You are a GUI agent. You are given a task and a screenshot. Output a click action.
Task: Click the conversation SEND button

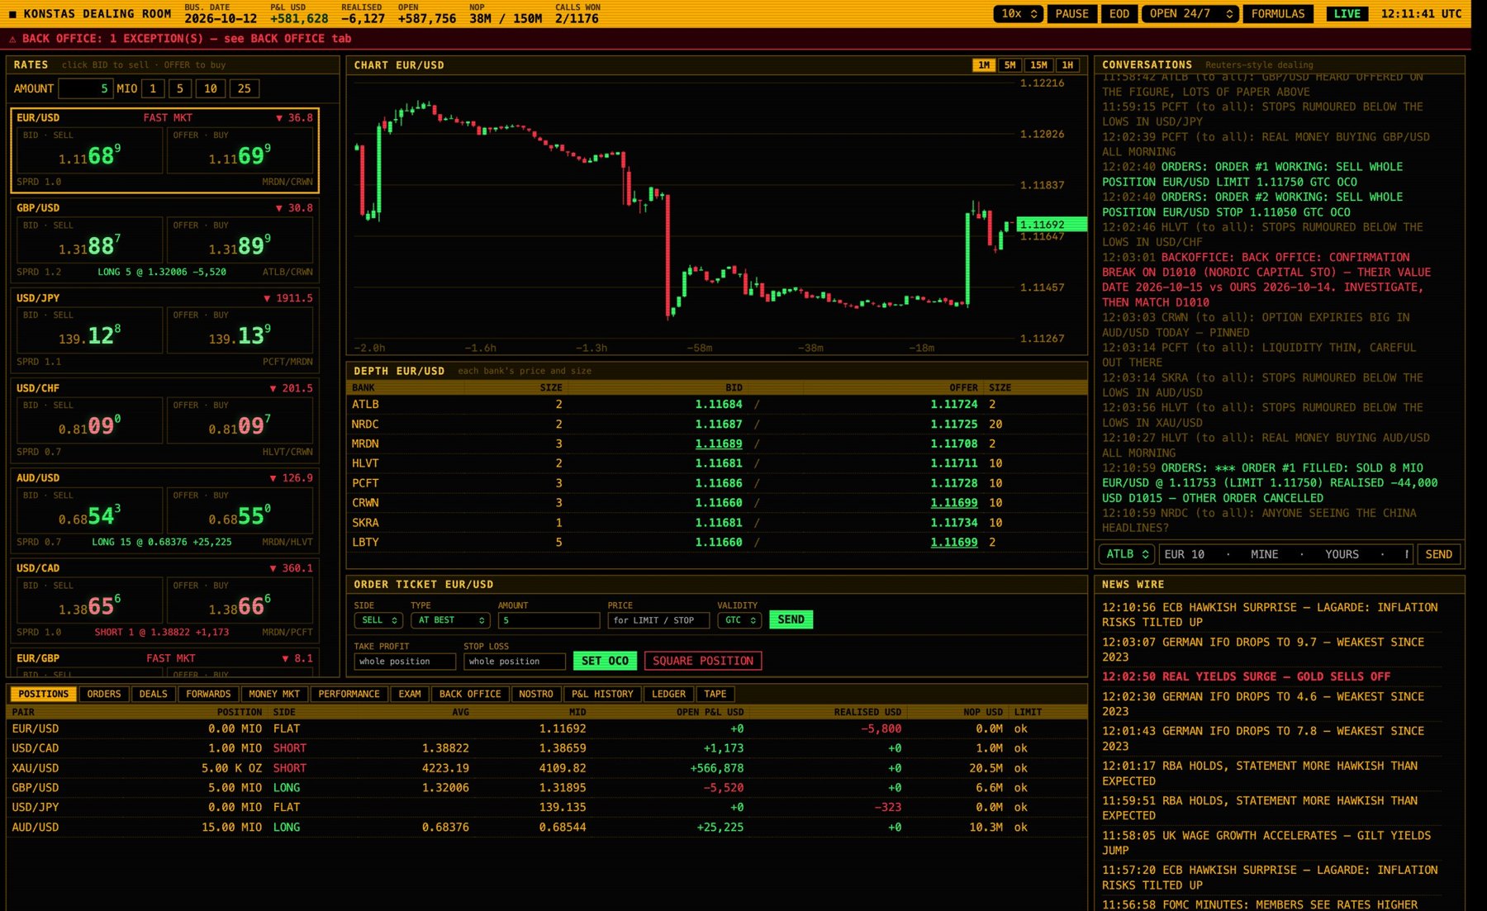coord(1438,554)
